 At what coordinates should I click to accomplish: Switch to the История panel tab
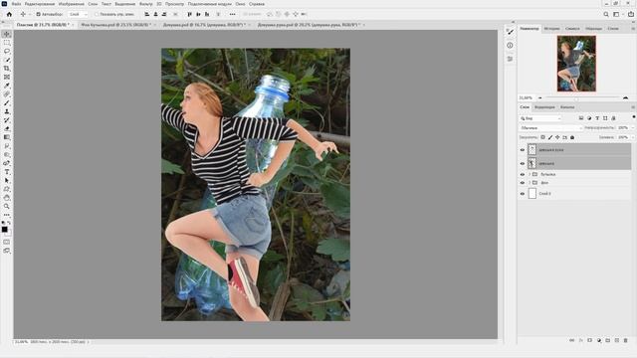(551, 29)
